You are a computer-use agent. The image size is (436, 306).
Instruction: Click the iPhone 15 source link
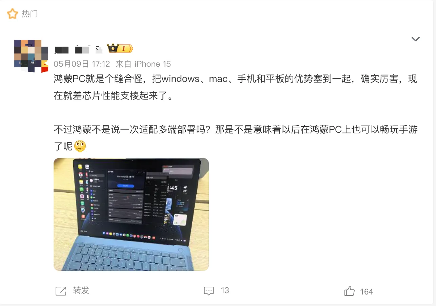(153, 64)
